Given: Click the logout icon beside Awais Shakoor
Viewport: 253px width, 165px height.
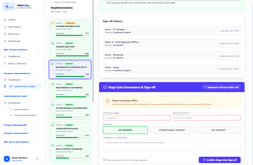Looking at the screenshot, I should pos(37,159).
